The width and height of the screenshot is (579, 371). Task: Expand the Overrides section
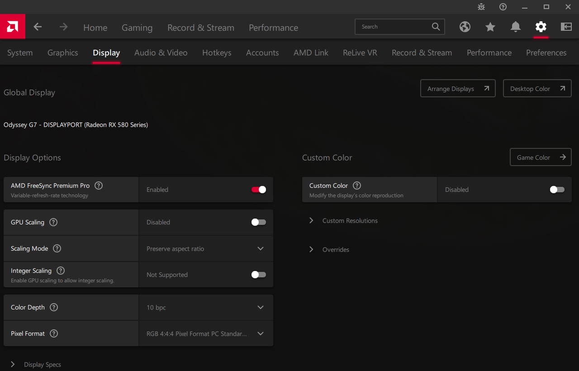(329, 250)
